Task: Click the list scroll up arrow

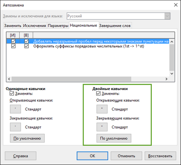Action: [172, 42]
